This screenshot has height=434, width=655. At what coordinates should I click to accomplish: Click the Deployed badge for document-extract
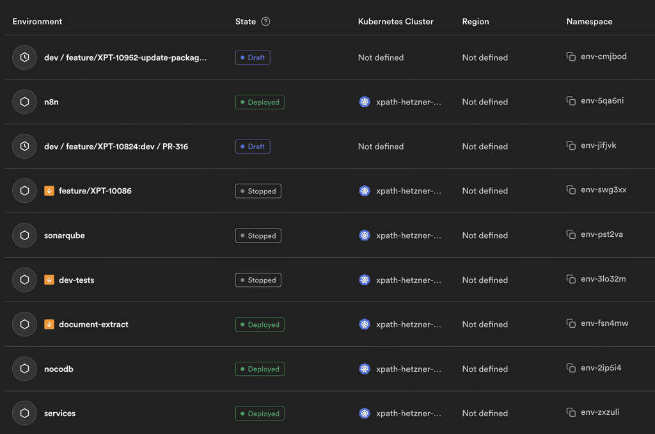(x=260, y=325)
